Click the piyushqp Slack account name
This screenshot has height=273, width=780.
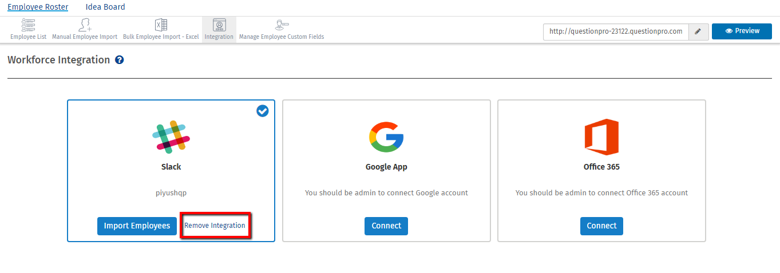[x=171, y=193]
